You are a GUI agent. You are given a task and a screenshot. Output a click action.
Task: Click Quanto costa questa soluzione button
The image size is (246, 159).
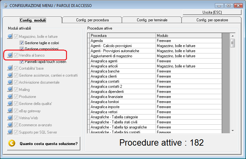coord(43,143)
